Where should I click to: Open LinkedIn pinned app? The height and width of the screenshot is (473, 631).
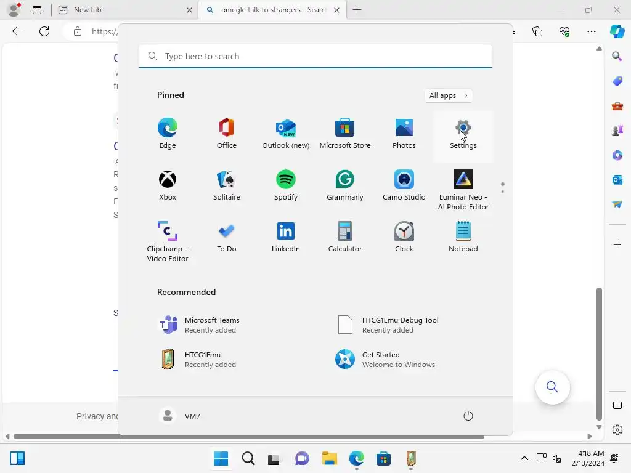point(286,237)
